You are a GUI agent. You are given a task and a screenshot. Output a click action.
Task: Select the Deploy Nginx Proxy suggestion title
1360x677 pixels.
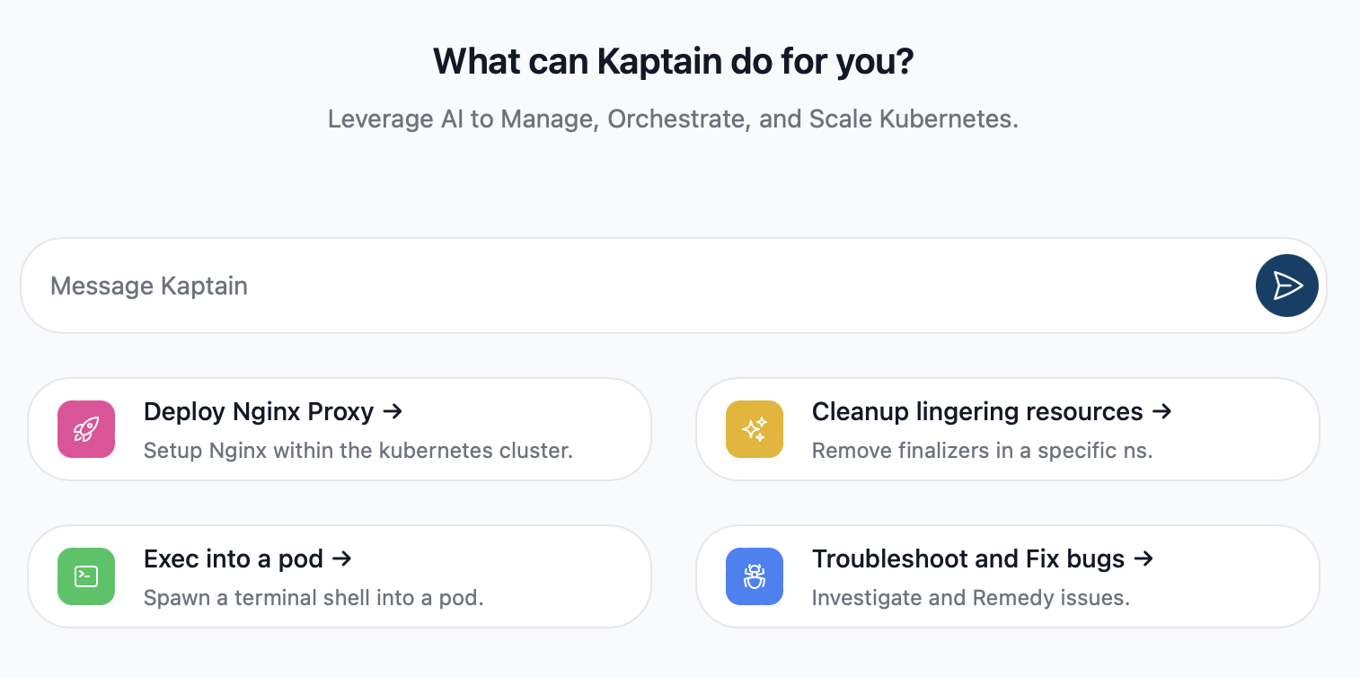tap(259, 412)
